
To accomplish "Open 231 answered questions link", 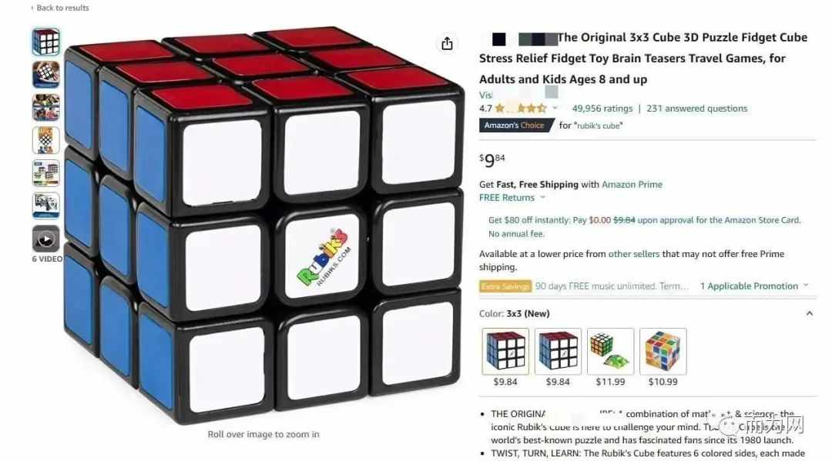I will pyautogui.click(x=696, y=109).
